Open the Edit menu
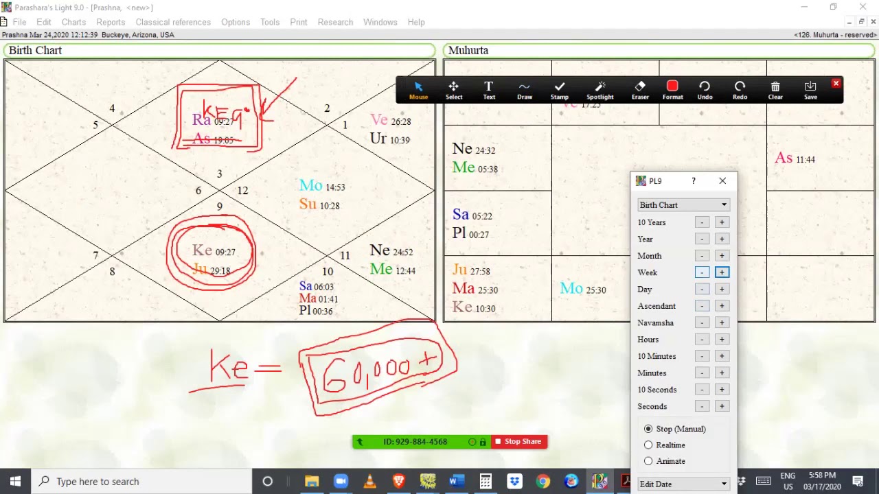The width and height of the screenshot is (879, 494). pyautogui.click(x=44, y=22)
